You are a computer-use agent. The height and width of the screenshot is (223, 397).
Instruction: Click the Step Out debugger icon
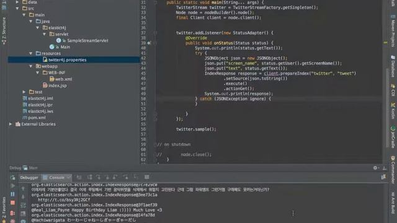(x=115, y=177)
